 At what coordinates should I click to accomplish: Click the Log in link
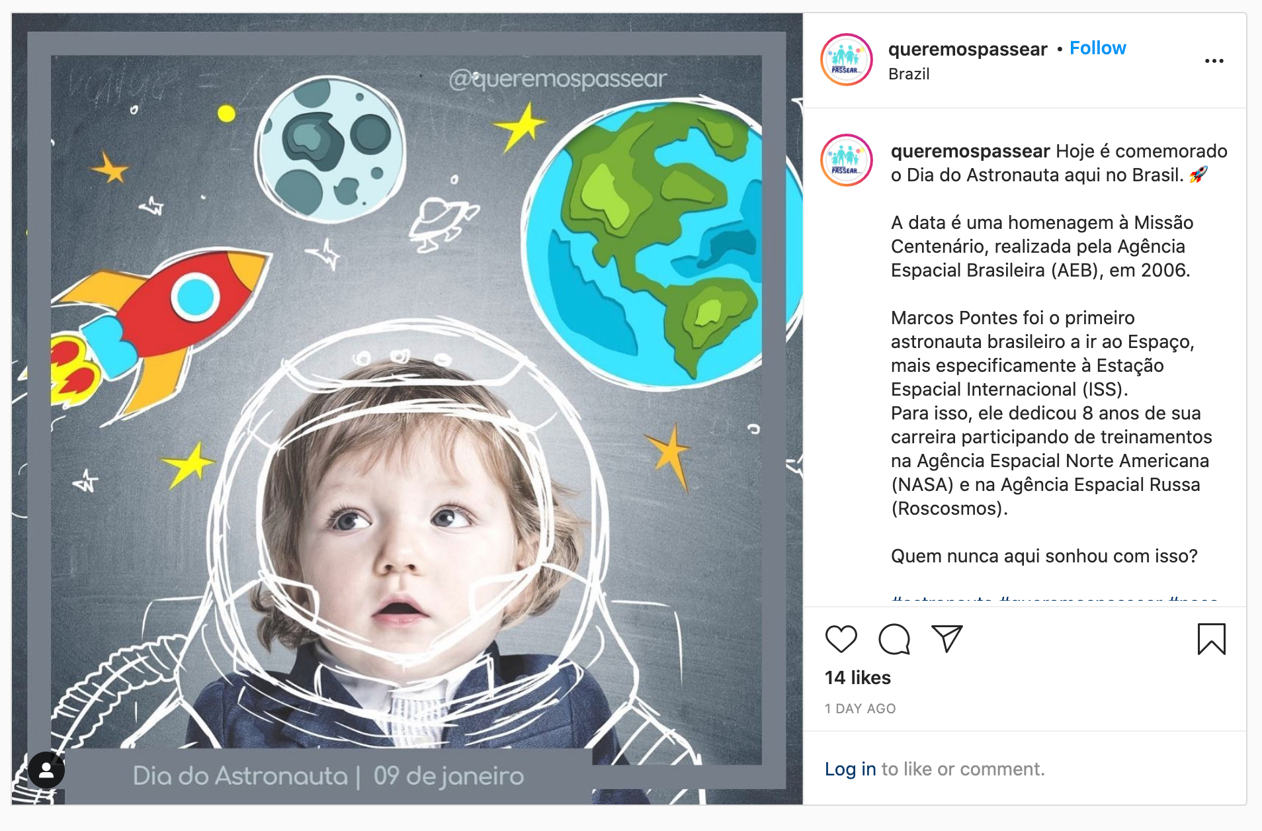click(x=850, y=769)
